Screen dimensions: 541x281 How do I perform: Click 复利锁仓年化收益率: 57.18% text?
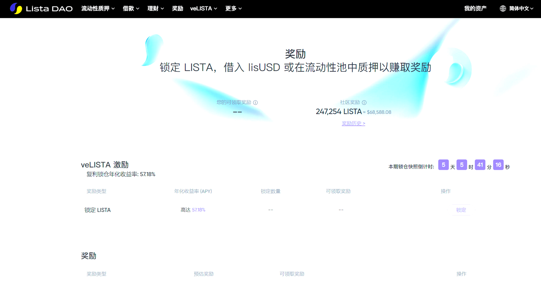(x=121, y=174)
